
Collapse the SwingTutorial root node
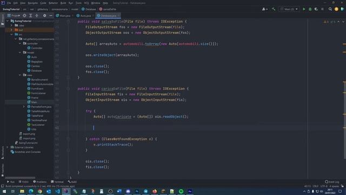point(8,21)
